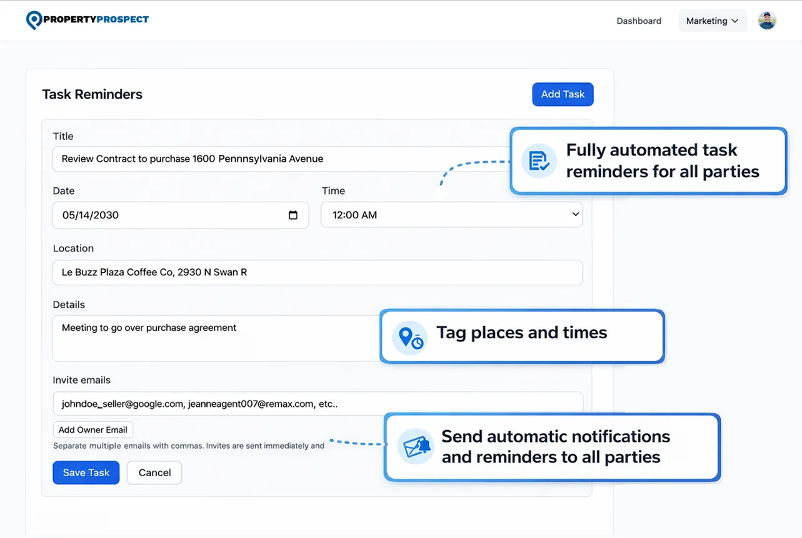Open the user profile avatar picture
The image size is (802, 538).
(x=767, y=19)
